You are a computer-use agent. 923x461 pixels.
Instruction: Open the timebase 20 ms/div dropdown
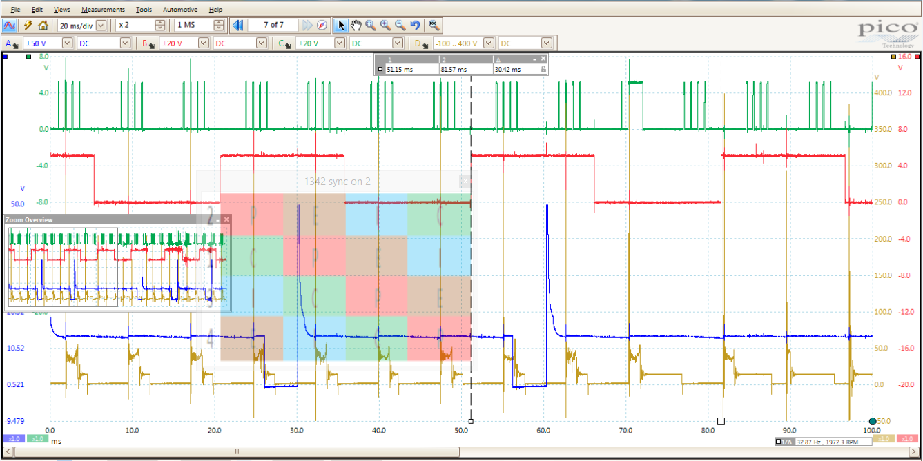click(101, 26)
